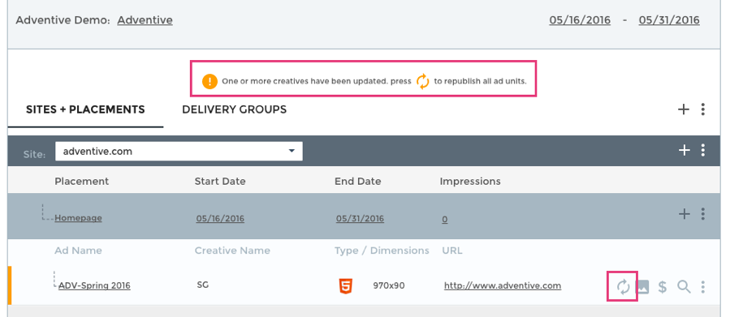Click campaign end date 05/31/2016 in header
The height and width of the screenshot is (317, 730).
point(669,20)
